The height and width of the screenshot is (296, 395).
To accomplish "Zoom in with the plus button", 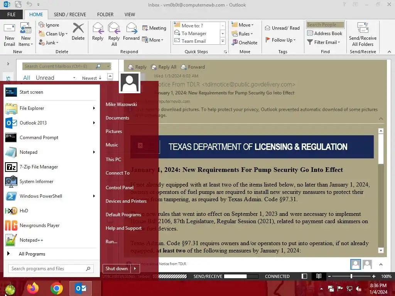I will point(374,276).
